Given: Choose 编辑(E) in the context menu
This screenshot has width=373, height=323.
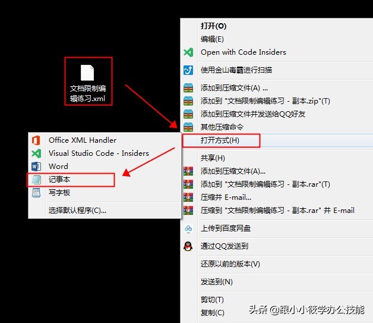Looking at the screenshot, I should [x=213, y=39].
